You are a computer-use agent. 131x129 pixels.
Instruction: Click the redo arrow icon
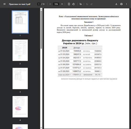[91, 4]
